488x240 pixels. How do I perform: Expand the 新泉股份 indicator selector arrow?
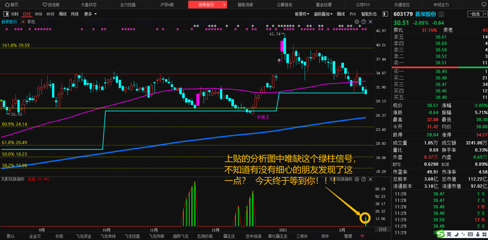point(23,22)
